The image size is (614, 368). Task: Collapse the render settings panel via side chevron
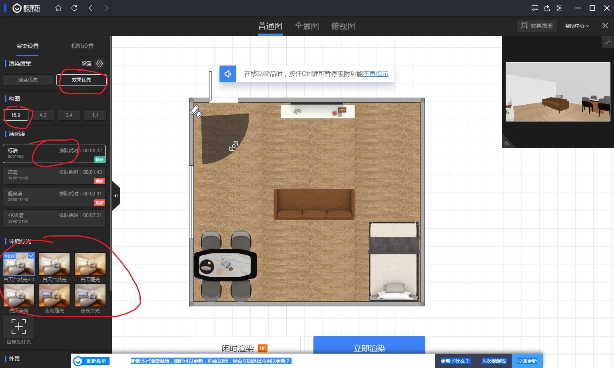(116, 196)
